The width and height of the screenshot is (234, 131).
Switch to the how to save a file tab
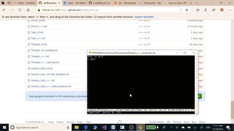click(175, 3)
